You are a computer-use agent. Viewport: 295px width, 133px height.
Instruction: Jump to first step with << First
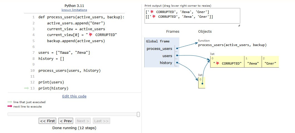[x=47, y=121]
